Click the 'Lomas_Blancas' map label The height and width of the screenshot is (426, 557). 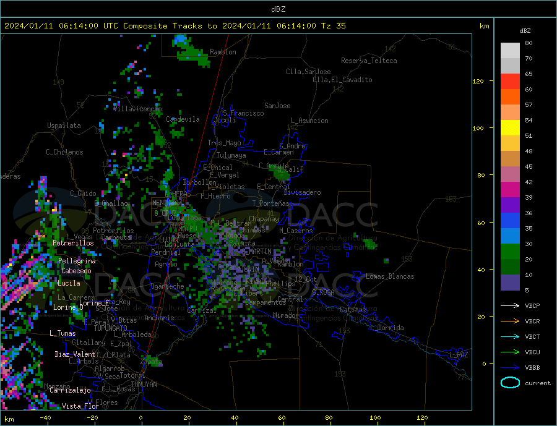390,276
